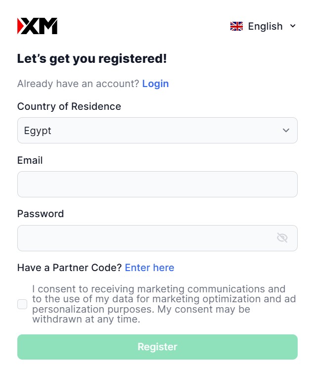
Task: Click the 'Let's get you registered!' heading
Action: [92, 59]
